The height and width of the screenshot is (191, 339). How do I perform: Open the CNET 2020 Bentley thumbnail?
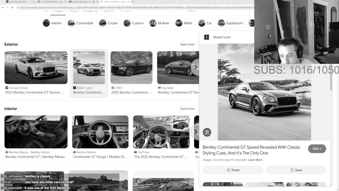tap(131, 68)
